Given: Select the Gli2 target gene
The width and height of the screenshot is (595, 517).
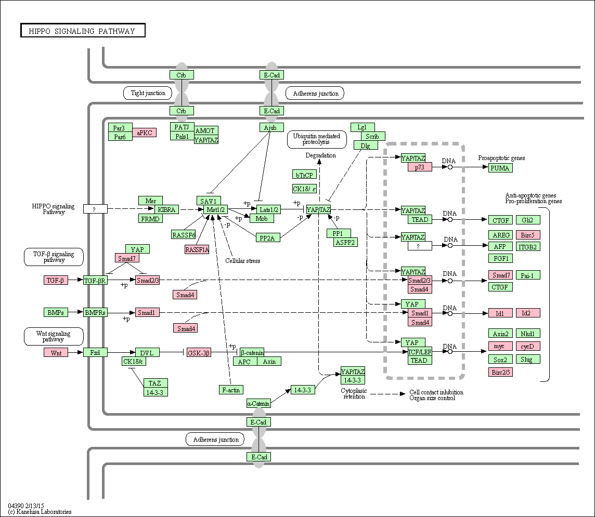Looking at the screenshot, I should pyautogui.click(x=528, y=220).
